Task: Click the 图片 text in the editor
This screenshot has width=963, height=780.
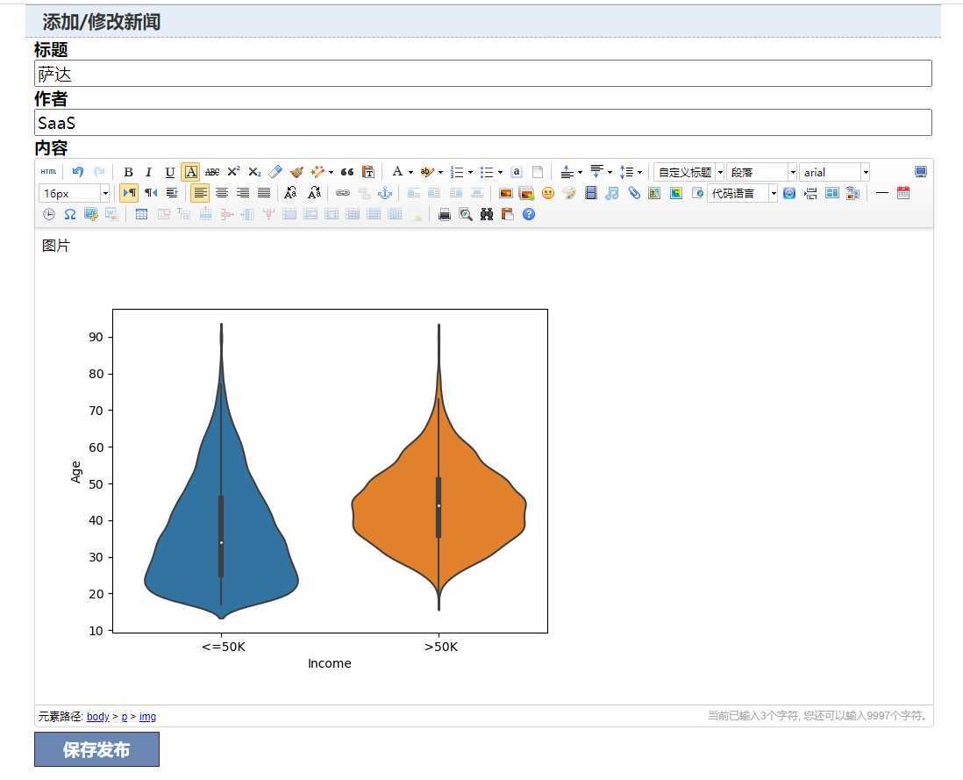Action: point(56,246)
